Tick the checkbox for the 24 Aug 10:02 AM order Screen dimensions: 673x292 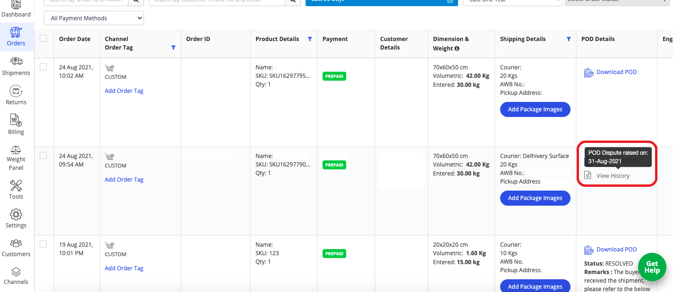[x=43, y=67]
